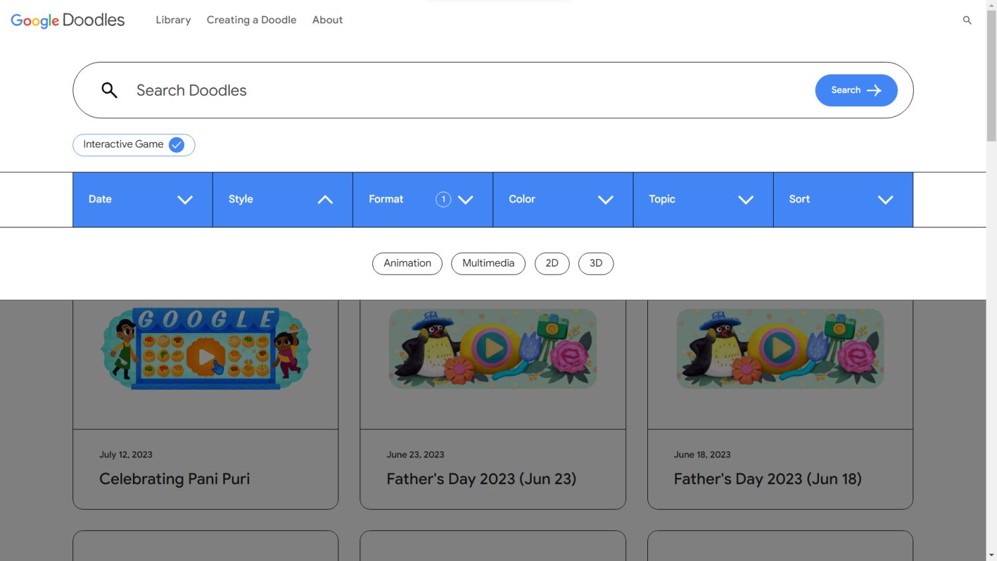The image size is (997, 561).
Task: Open the Library menu item
Action: [173, 20]
